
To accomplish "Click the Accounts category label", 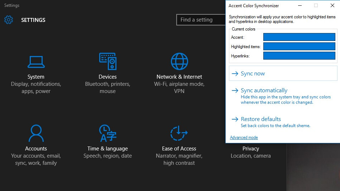I will (x=36, y=149).
